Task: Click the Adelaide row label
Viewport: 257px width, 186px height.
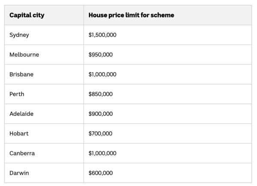Action: [21, 114]
